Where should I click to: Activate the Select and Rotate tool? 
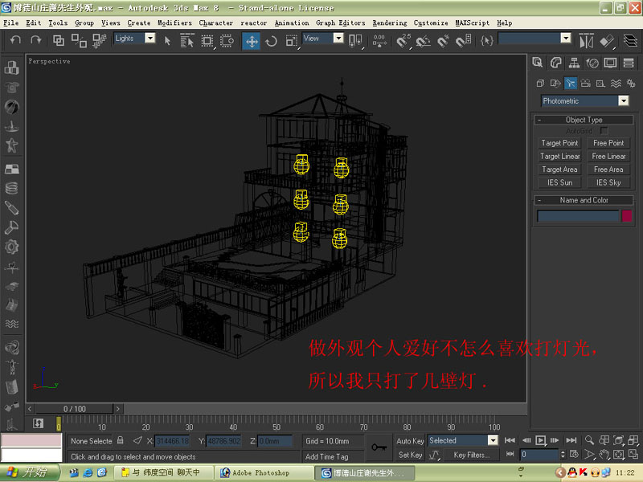coord(271,41)
